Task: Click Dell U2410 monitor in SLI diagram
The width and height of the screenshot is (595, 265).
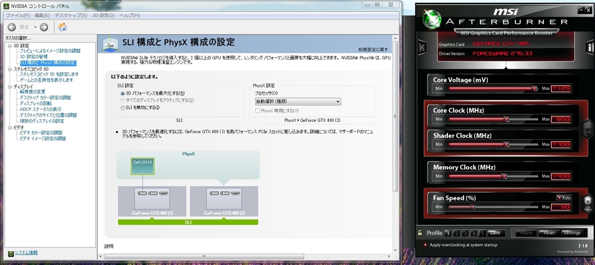Action: [143, 166]
